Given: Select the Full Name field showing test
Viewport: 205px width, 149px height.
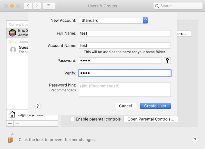Looking at the screenshot, I should click(125, 33).
